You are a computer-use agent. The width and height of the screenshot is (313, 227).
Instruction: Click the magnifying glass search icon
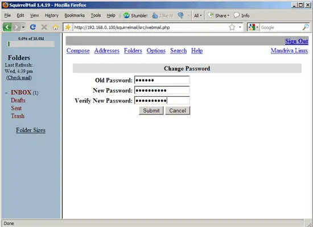(x=306, y=27)
